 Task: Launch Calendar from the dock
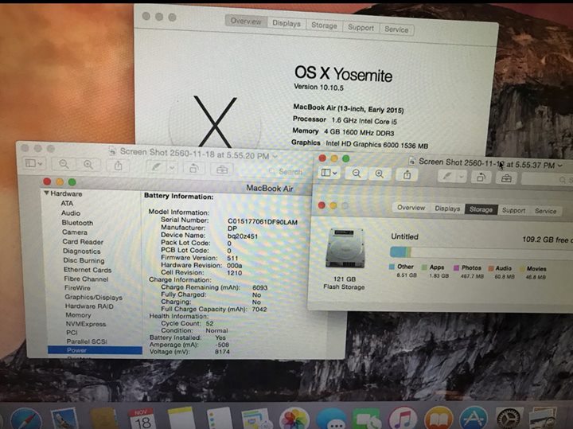coord(143,416)
